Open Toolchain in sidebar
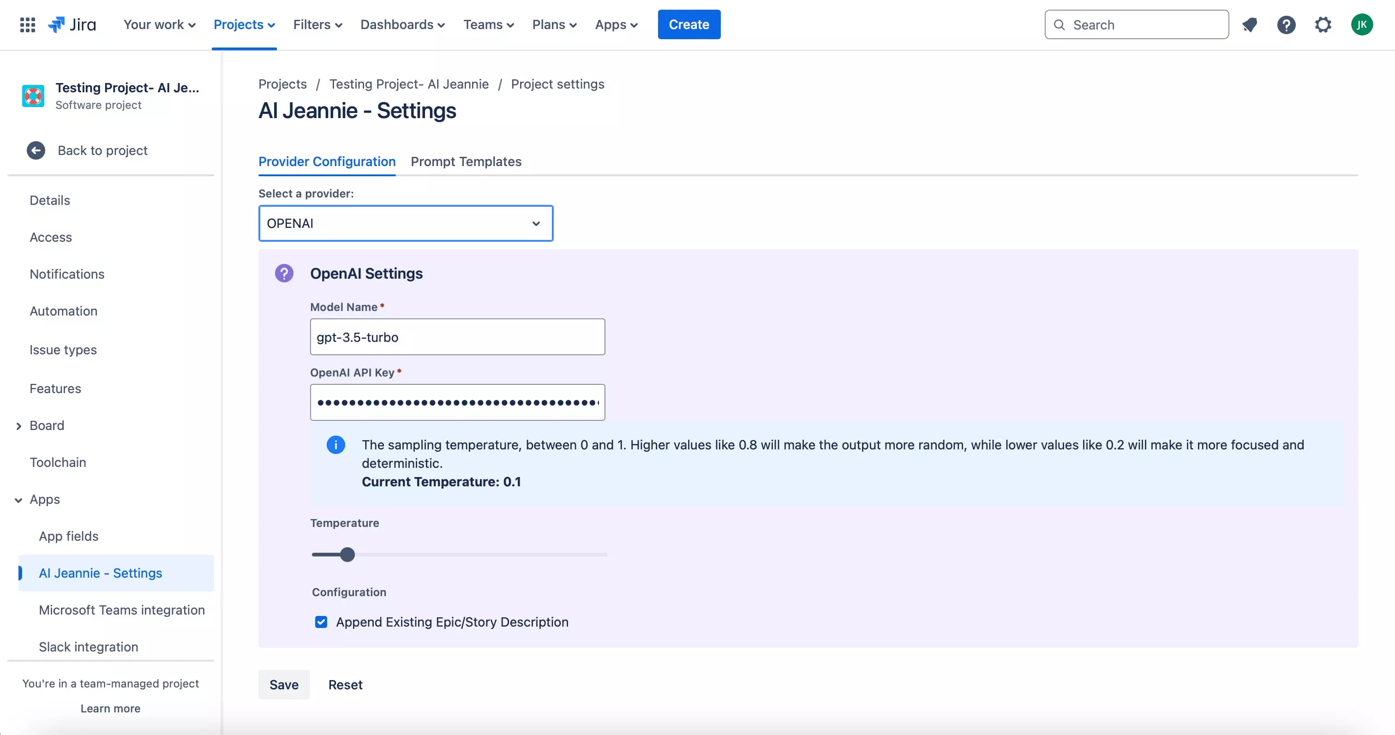This screenshot has height=735, width=1395. tap(57, 463)
